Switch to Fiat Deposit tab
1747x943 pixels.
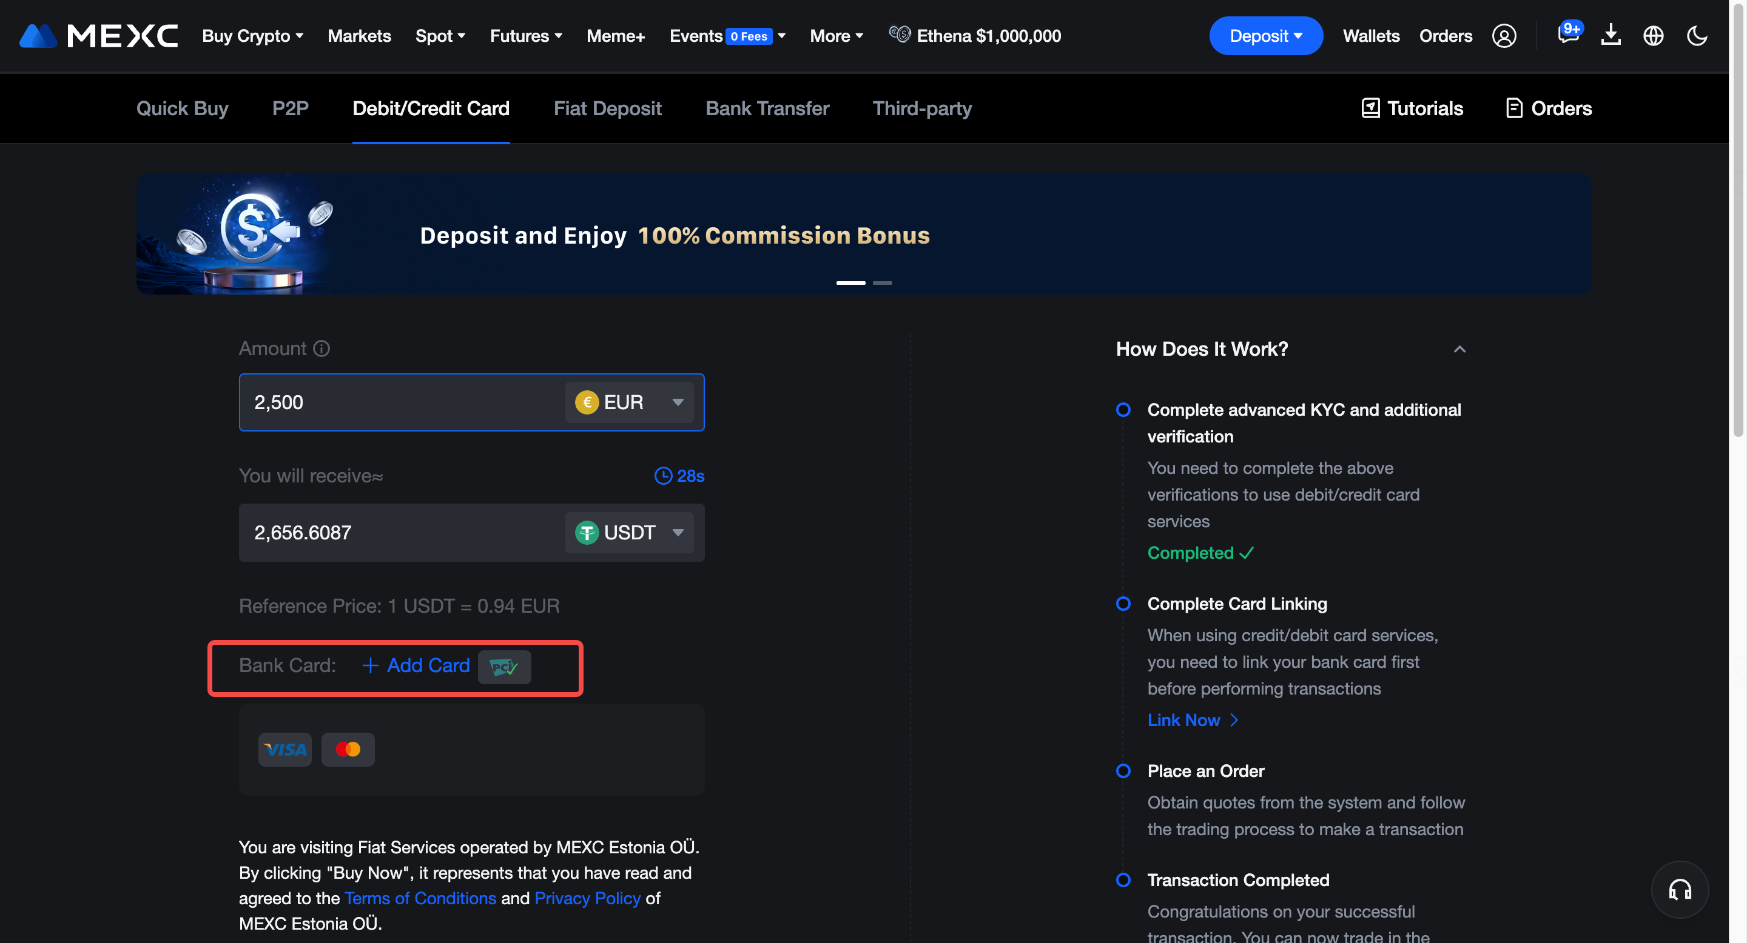tap(608, 108)
